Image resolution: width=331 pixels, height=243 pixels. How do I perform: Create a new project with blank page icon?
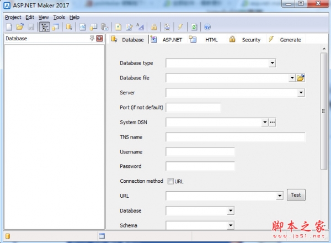click(x=9, y=27)
